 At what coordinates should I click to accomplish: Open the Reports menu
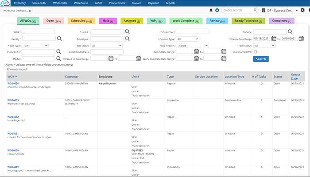pyautogui.click(x=170, y=3)
